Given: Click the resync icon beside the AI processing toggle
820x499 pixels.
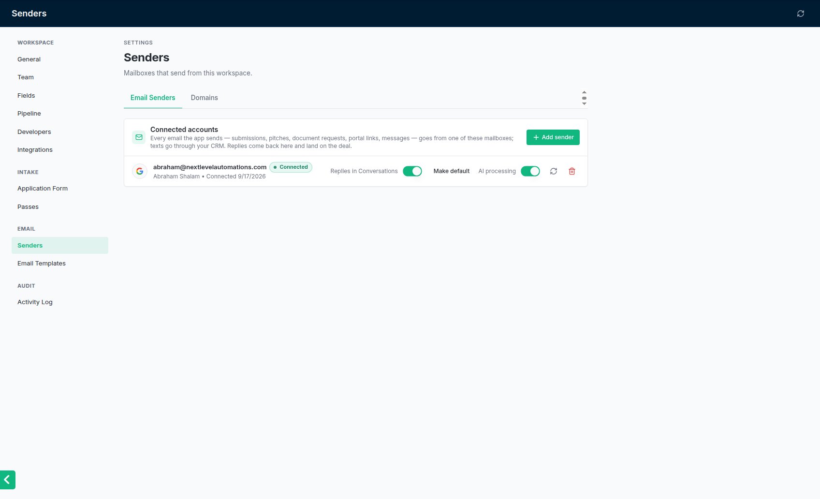Looking at the screenshot, I should (554, 171).
